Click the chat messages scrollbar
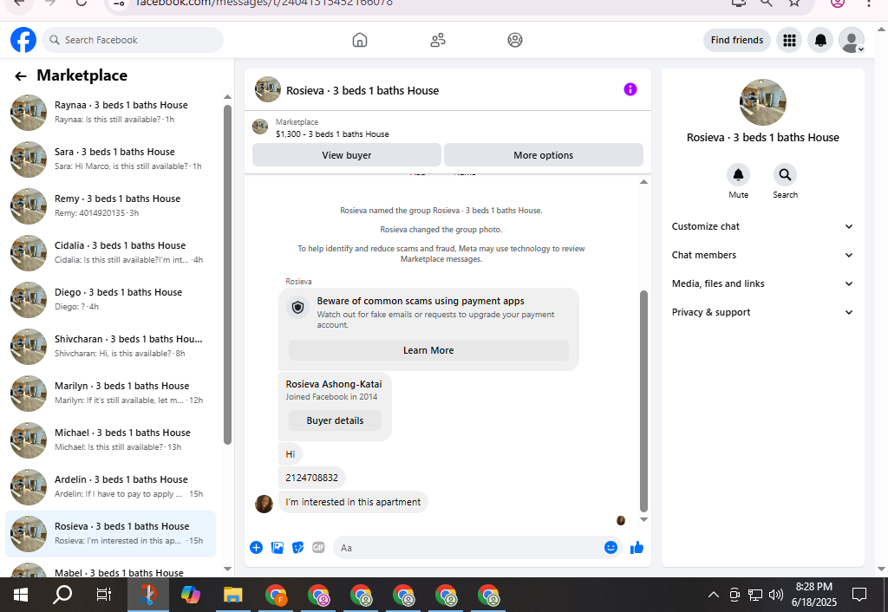Image resolution: width=888 pixels, height=612 pixels. pyautogui.click(x=643, y=400)
